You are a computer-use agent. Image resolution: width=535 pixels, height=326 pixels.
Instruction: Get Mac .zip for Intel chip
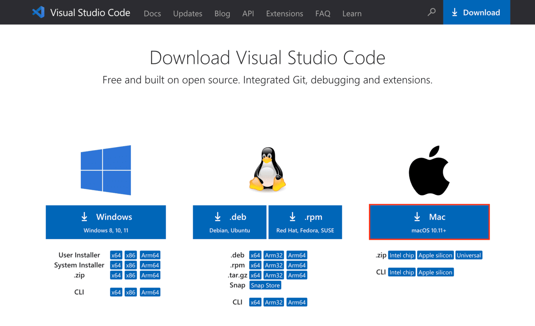(x=401, y=255)
